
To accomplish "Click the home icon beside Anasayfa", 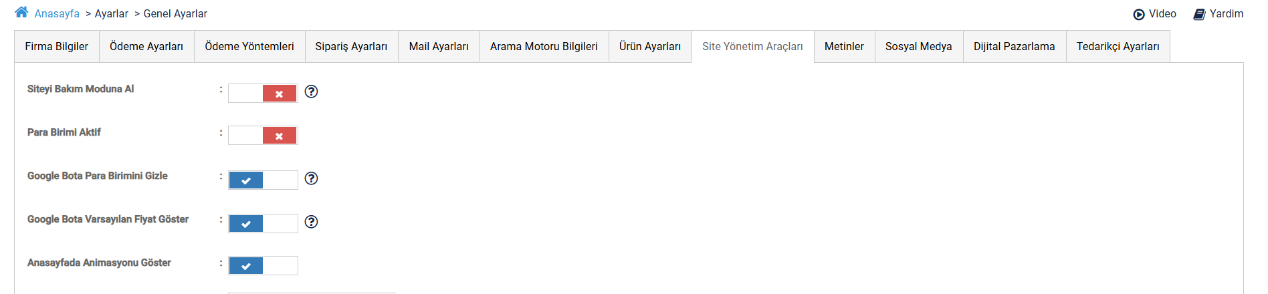I will tap(21, 12).
